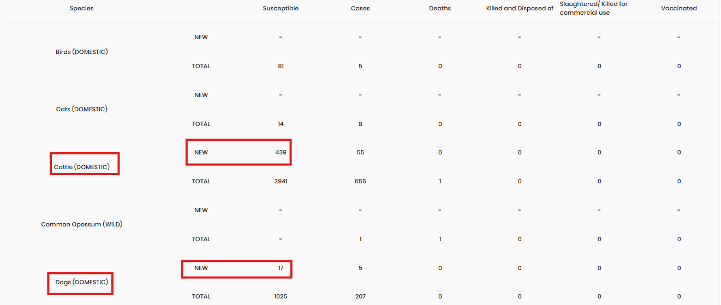Click Cattle total cases value 655

360,181
